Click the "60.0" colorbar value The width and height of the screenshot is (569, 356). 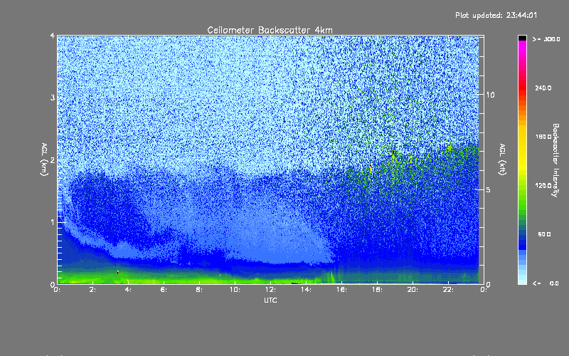[x=544, y=234]
